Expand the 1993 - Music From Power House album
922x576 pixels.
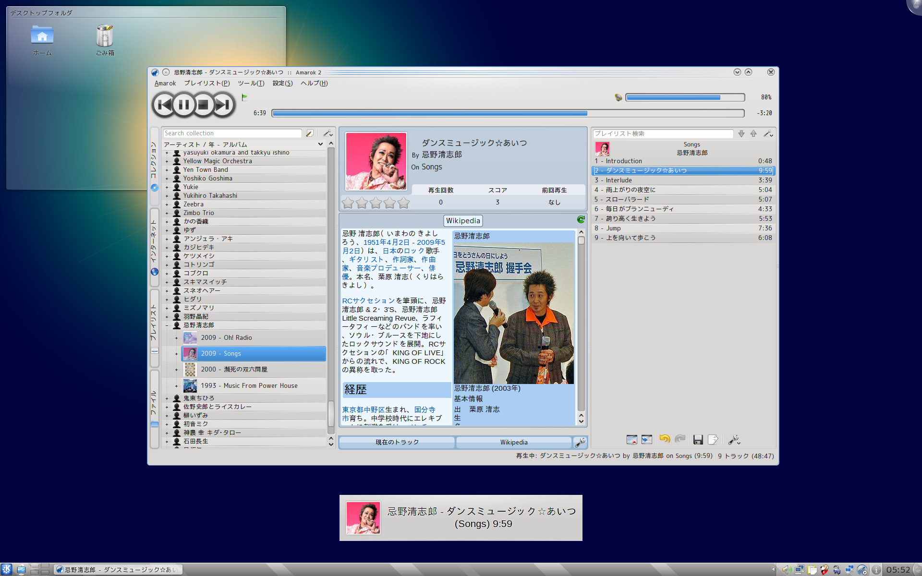coord(176,386)
